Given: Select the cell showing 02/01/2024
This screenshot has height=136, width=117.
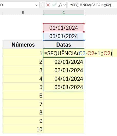Looking at the screenshot, I should tap(64, 62).
